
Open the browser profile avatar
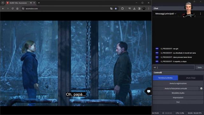tap(144, 9)
